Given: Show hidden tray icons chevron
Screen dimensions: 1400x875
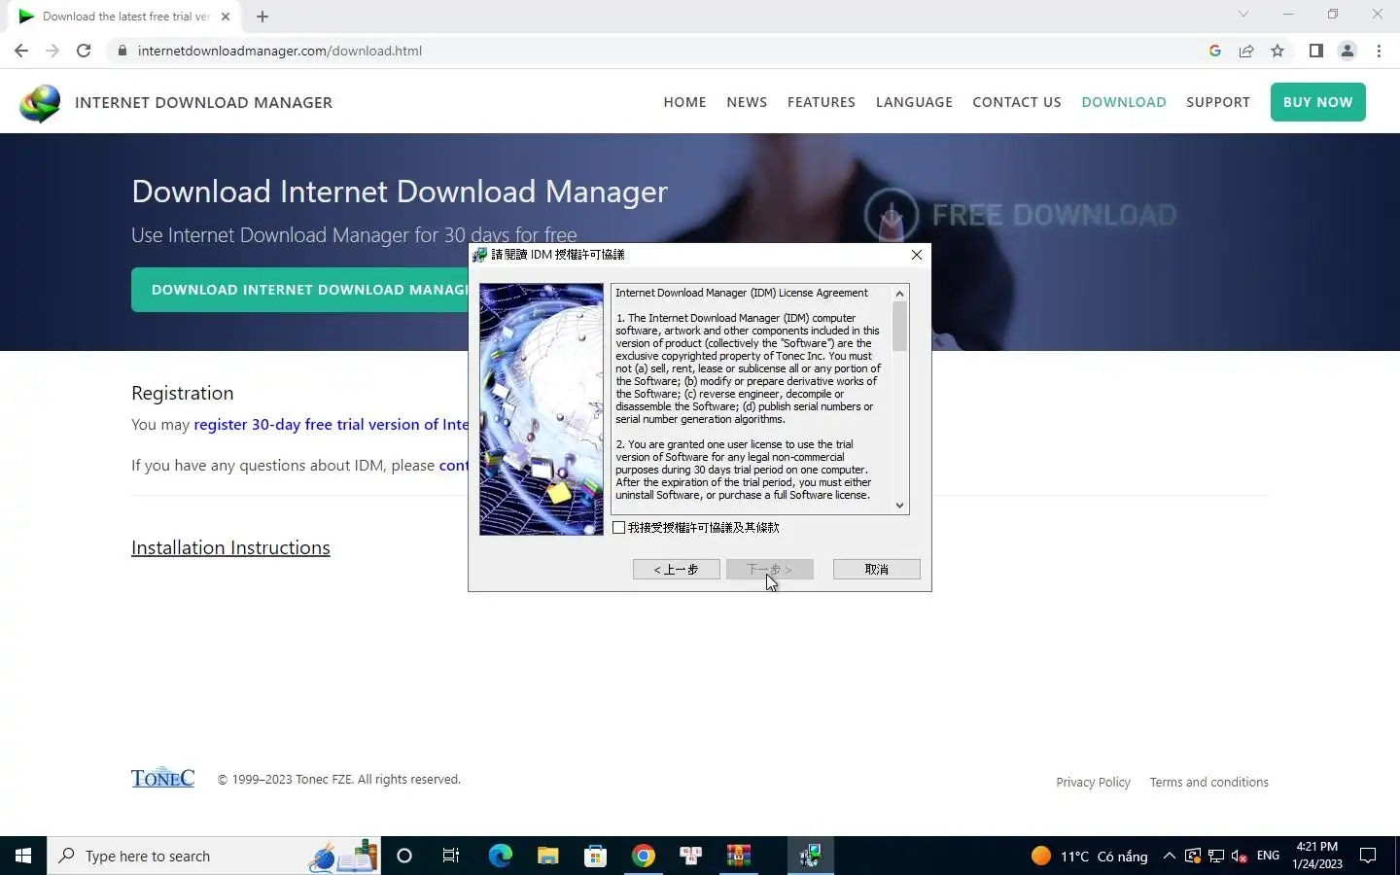Looking at the screenshot, I should click(x=1170, y=856).
